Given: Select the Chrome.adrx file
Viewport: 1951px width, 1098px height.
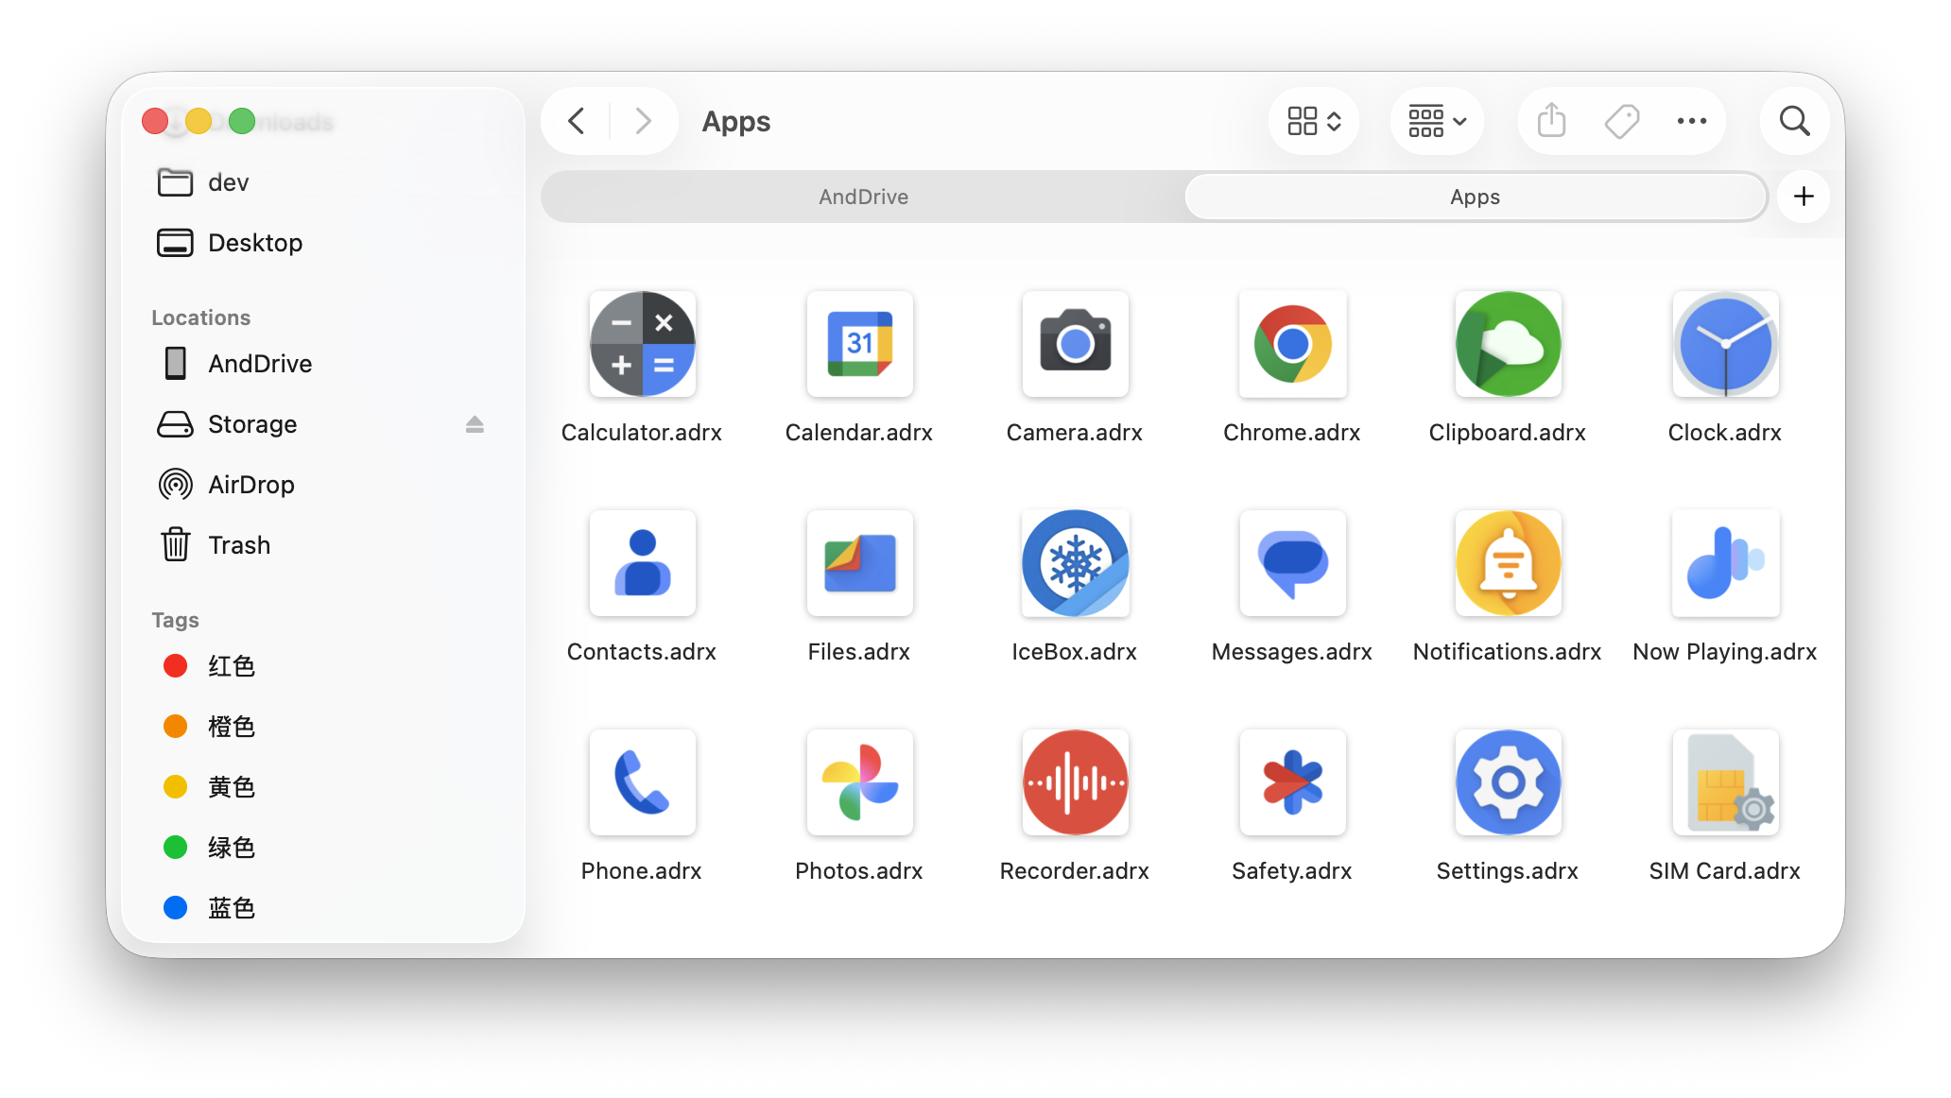Looking at the screenshot, I should 1291,344.
